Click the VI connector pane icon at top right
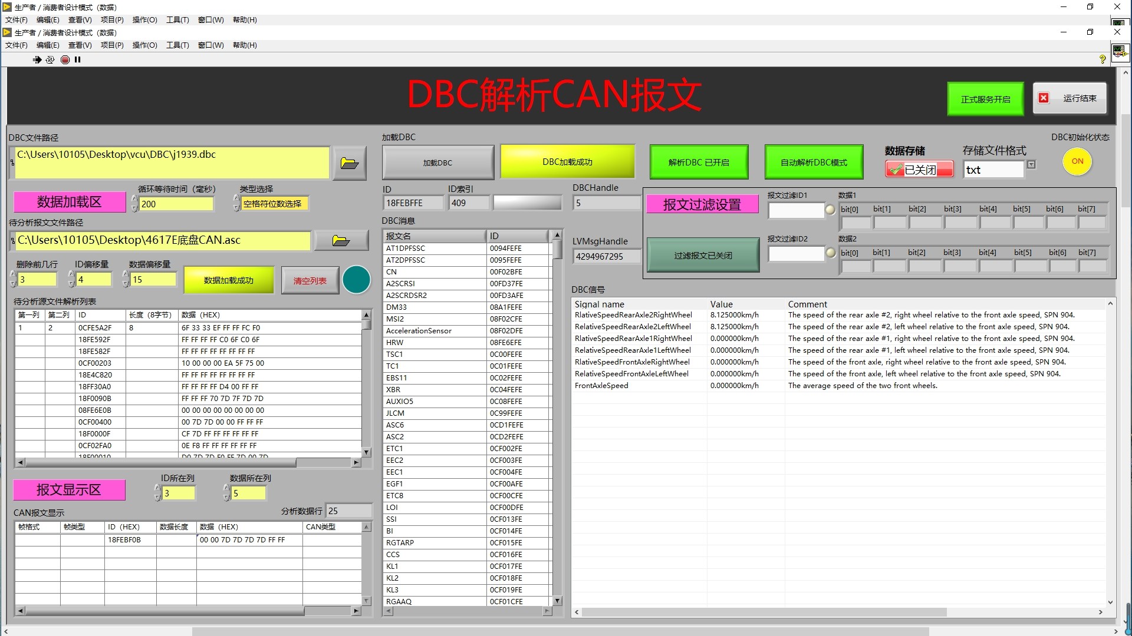The image size is (1132, 636). (1120, 52)
